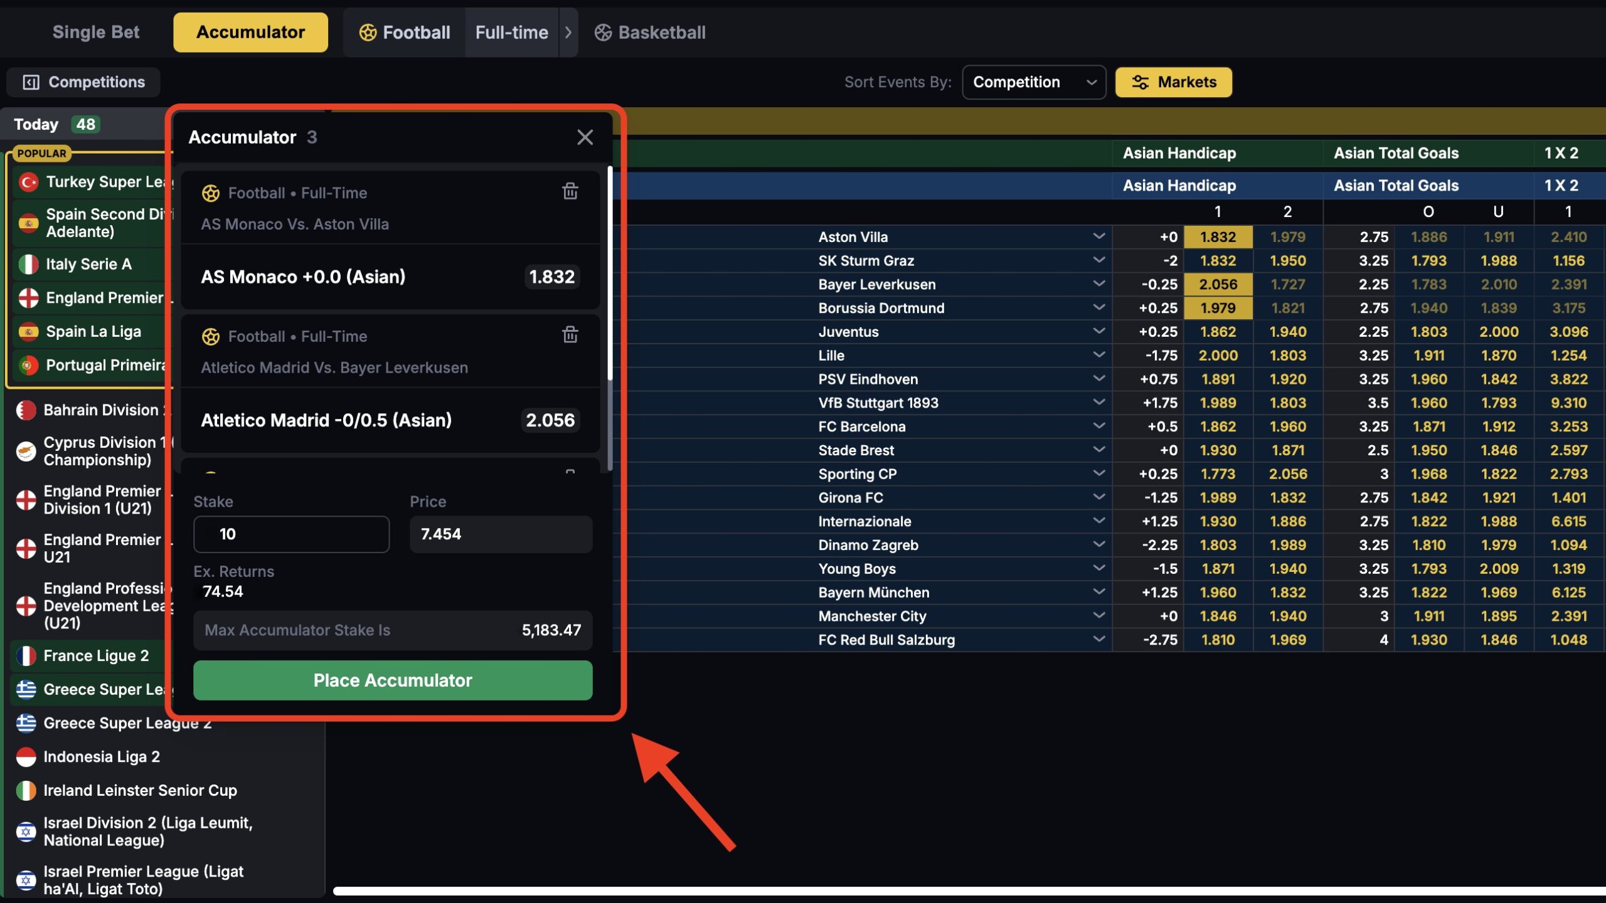This screenshot has height=903, width=1606.
Task: Click the Price field showing 7.454
Action: 501,534
